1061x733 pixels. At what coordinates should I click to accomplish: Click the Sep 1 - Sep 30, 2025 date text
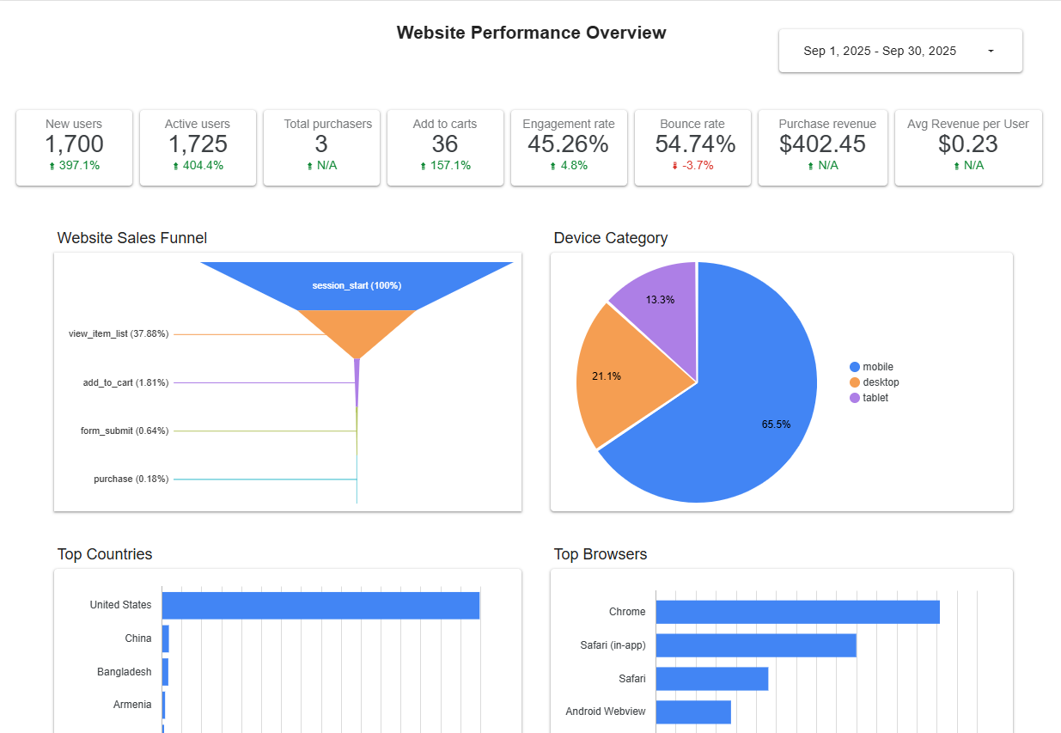(880, 52)
